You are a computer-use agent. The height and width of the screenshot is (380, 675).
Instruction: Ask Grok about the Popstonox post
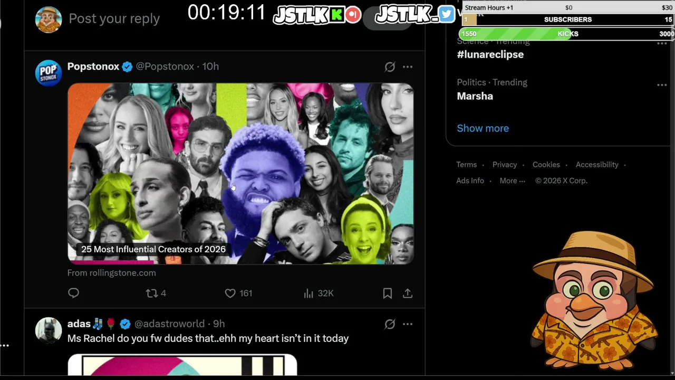coord(390,66)
